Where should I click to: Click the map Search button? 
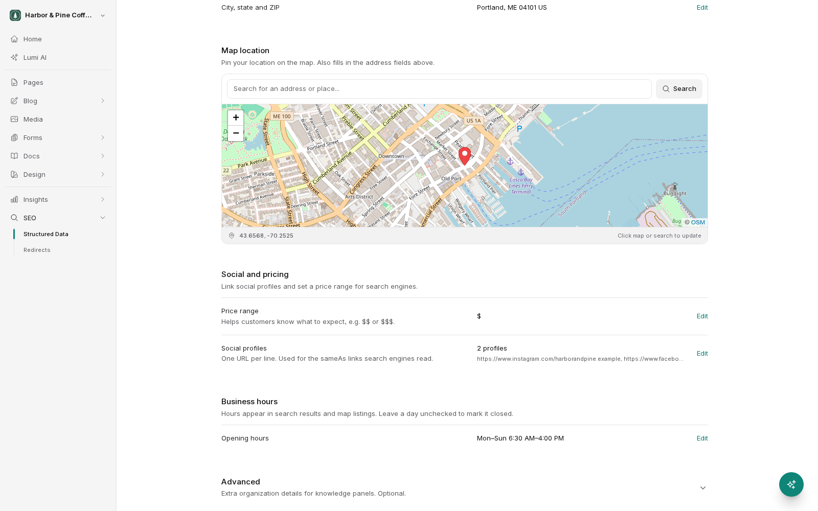pyautogui.click(x=679, y=89)
